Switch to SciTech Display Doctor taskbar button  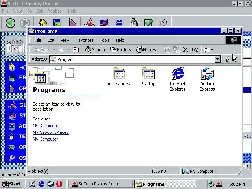click(x=102, y=184)
